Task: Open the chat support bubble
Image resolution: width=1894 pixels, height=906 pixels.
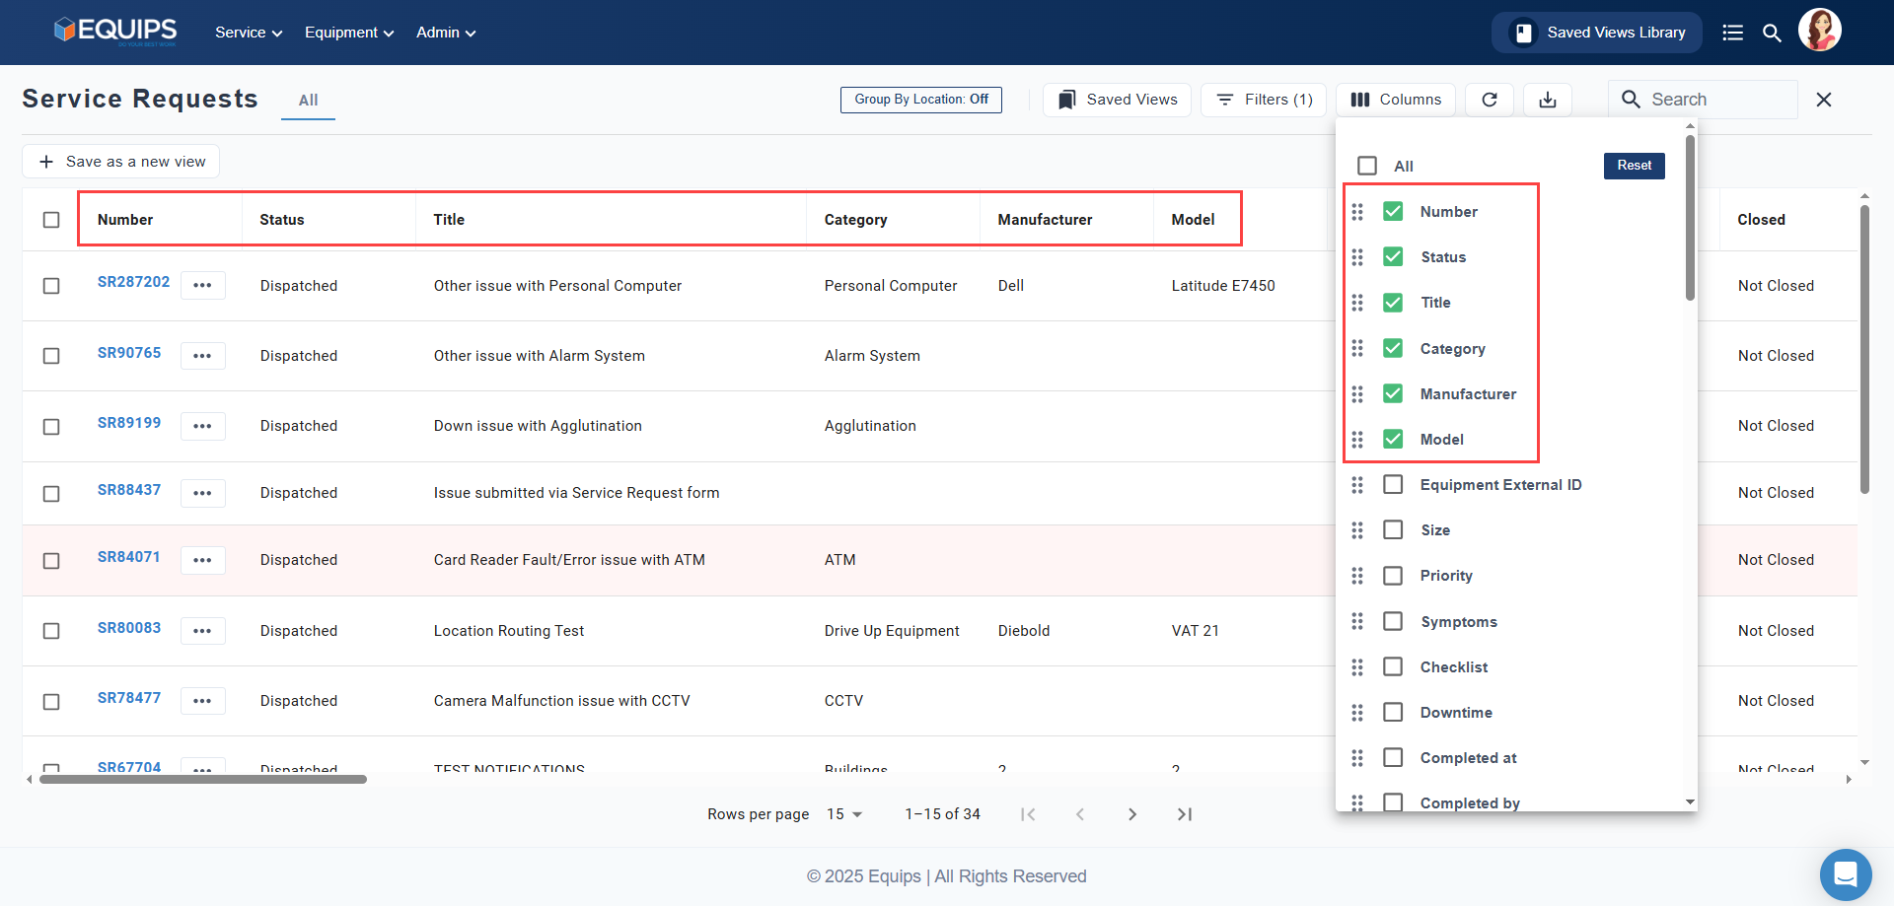Action: pyautogui.click(x=1845, y=874)
